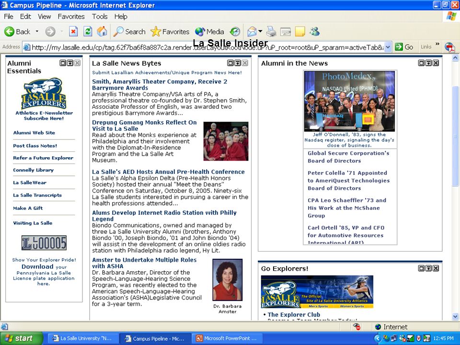The height and width of the screenshot is (345, 460).
Task: Open the Alumni Web Site link
Action: (x=34, y=133)
